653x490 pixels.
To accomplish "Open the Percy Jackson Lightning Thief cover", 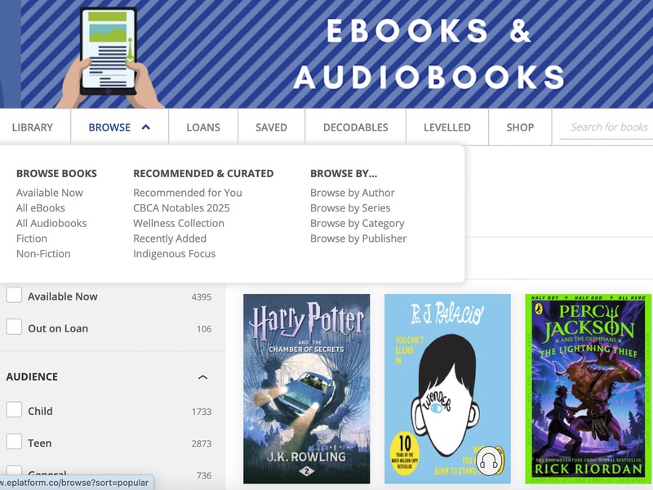I will (589, 389).
